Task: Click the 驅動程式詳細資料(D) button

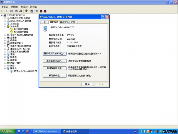Action: tap(55, 54)
